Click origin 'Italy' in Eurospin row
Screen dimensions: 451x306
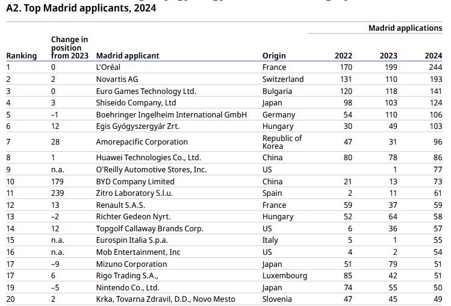click(270, 240)
